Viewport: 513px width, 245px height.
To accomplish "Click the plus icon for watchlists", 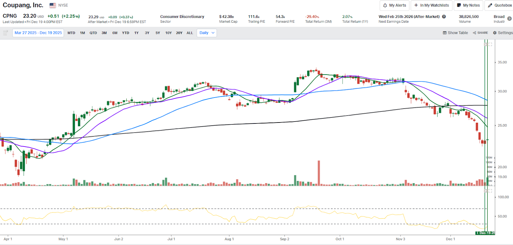I will 416,5.
